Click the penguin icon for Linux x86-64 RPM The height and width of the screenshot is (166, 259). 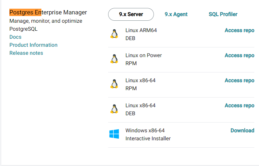click(114, 84)
